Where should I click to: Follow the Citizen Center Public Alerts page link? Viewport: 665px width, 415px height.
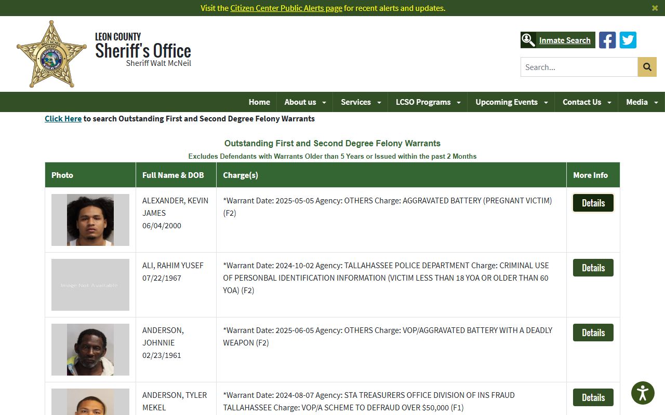pyautogui.click(x=286, y=8)
